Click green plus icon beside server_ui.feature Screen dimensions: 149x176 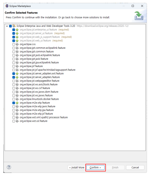coord(17,33)
